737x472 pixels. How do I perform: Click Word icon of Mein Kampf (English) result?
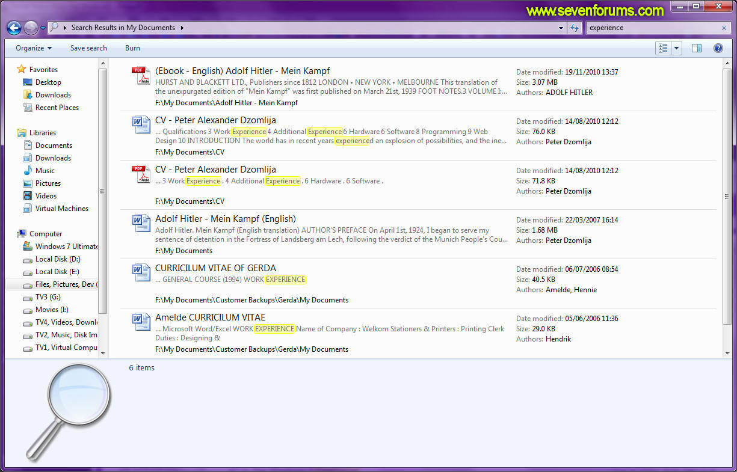pyautogui.click(x=141, y=224)
